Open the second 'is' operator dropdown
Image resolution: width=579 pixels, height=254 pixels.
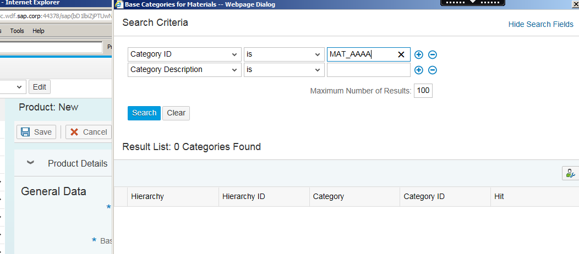(317, 70)
